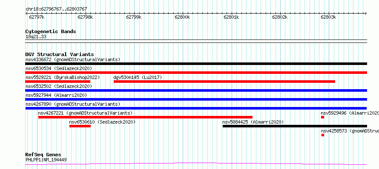
Task: Click the 18q21.33 band label
Action: (36, 37)
